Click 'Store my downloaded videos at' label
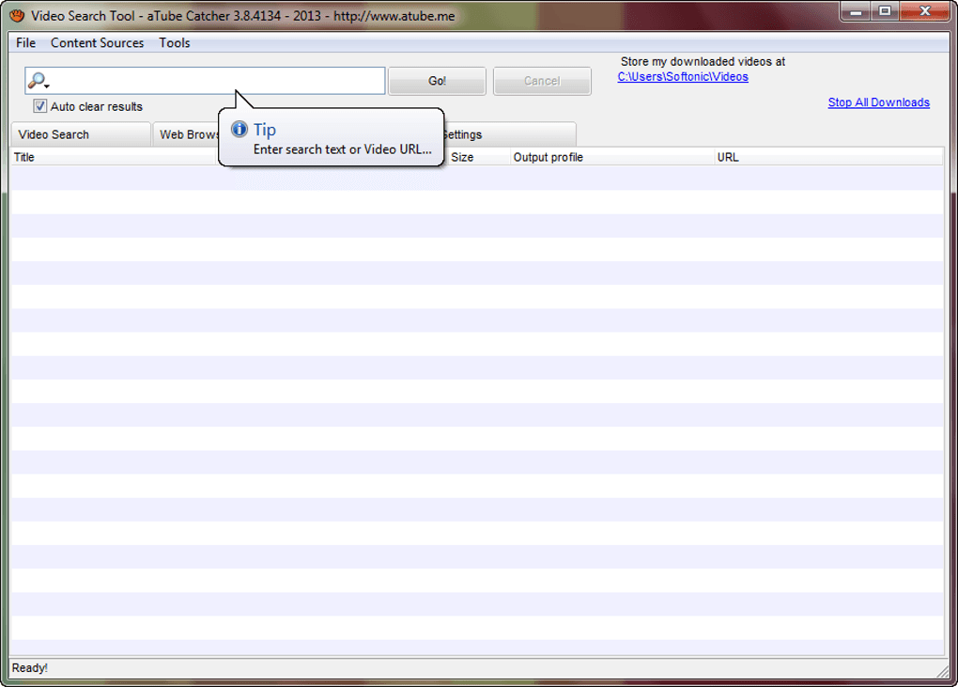 703,62
